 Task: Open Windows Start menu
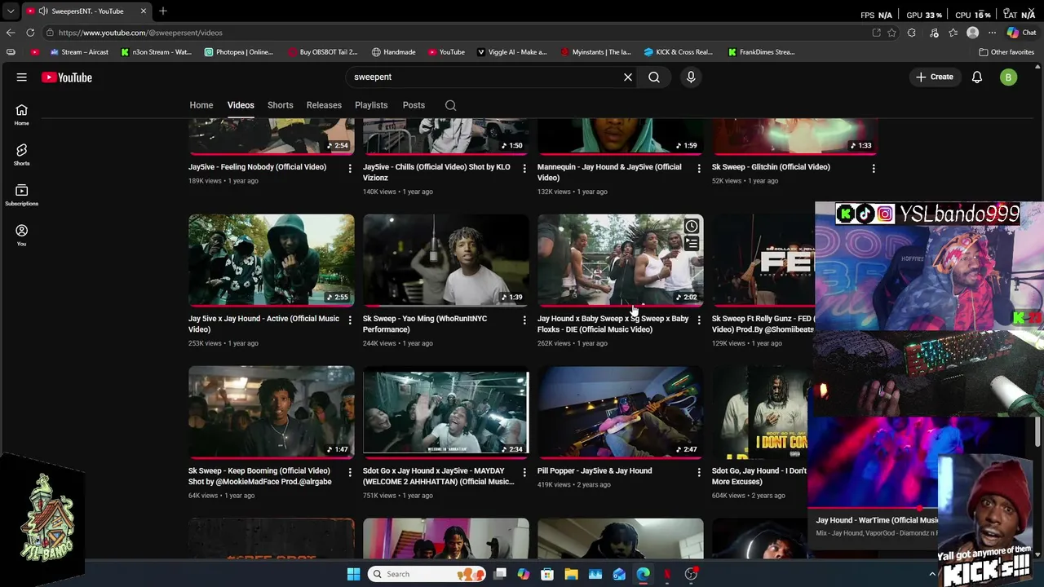[x=353, y=574]
